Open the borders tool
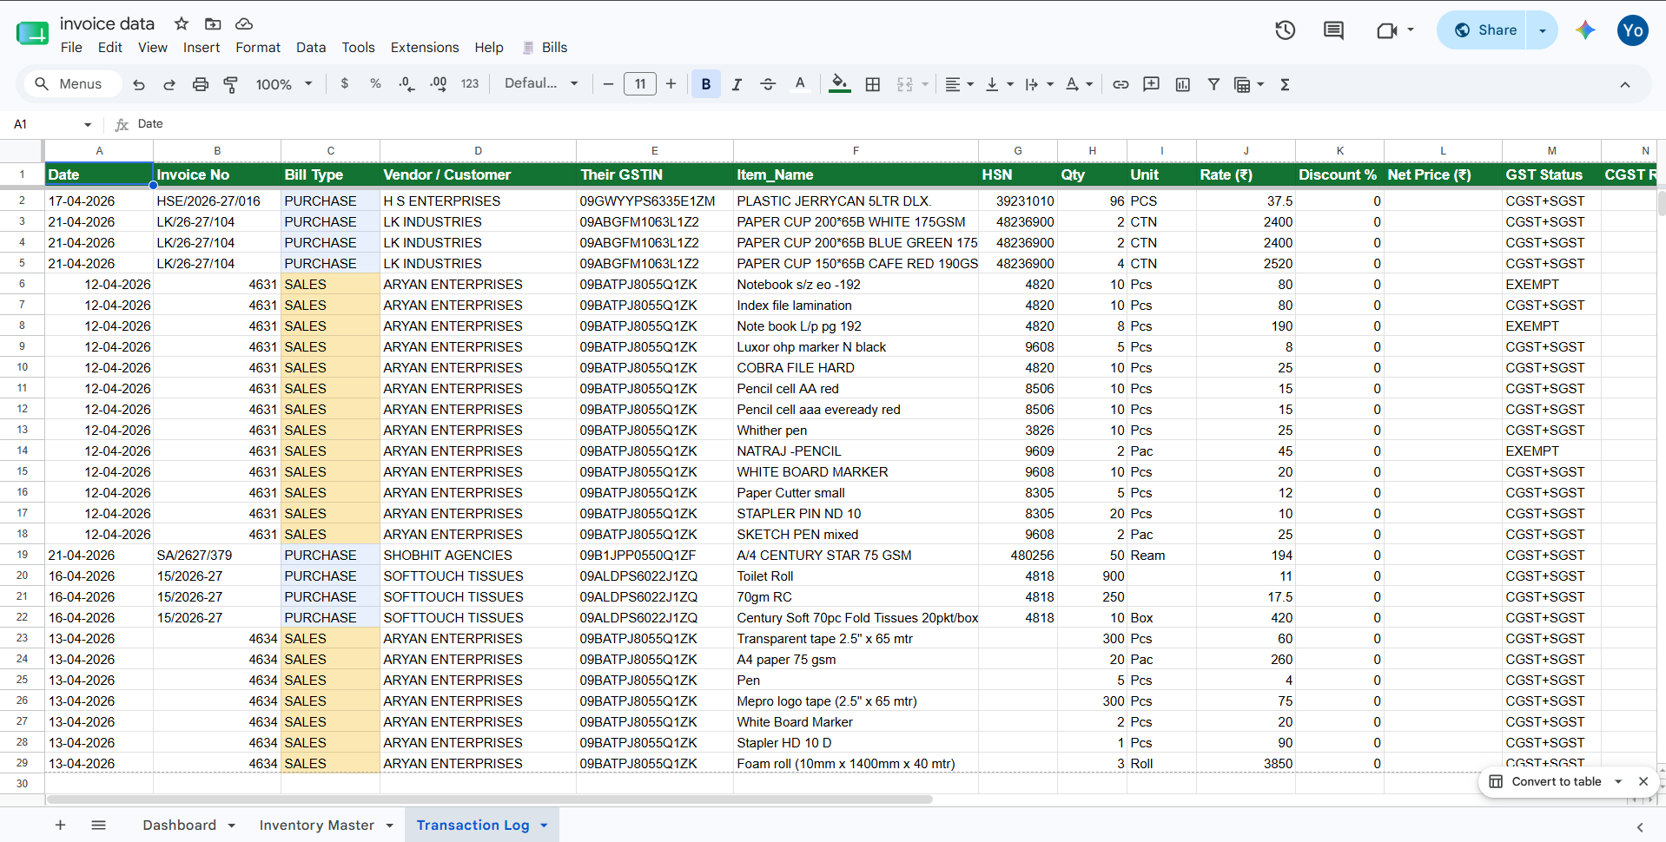 click(x=873, y=84)
